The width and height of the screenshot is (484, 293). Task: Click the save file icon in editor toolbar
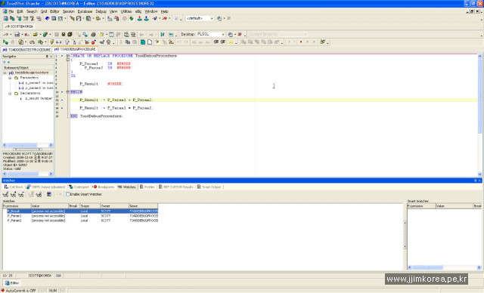click(x=17, y=35)
